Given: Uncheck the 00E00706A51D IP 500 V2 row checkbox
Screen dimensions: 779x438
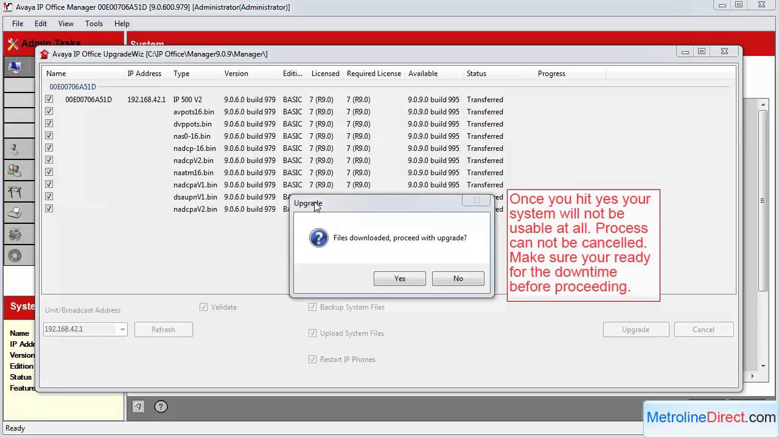Looking at the screenshot, I should (49, 99).
